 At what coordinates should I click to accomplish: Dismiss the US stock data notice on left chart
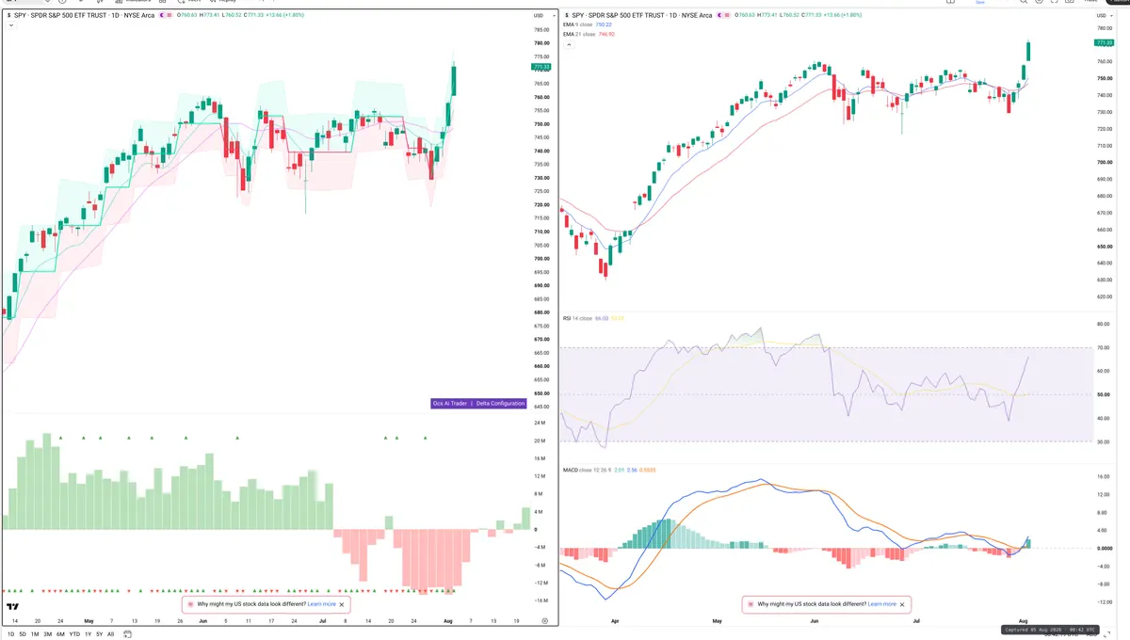coord(342,604)
